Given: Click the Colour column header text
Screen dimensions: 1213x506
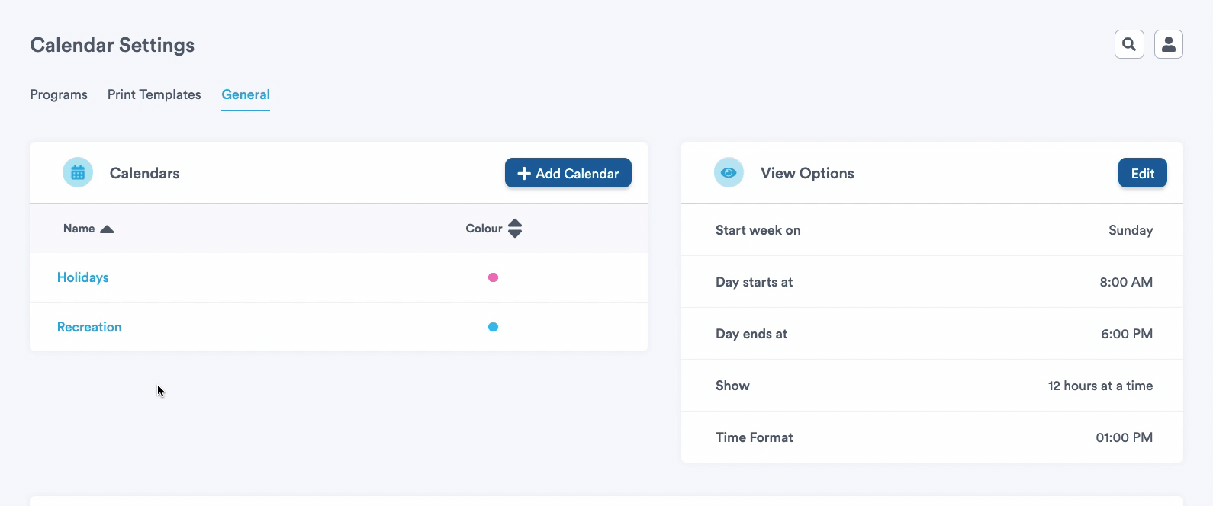Looking at the screenshot, I should click(484, 229).
